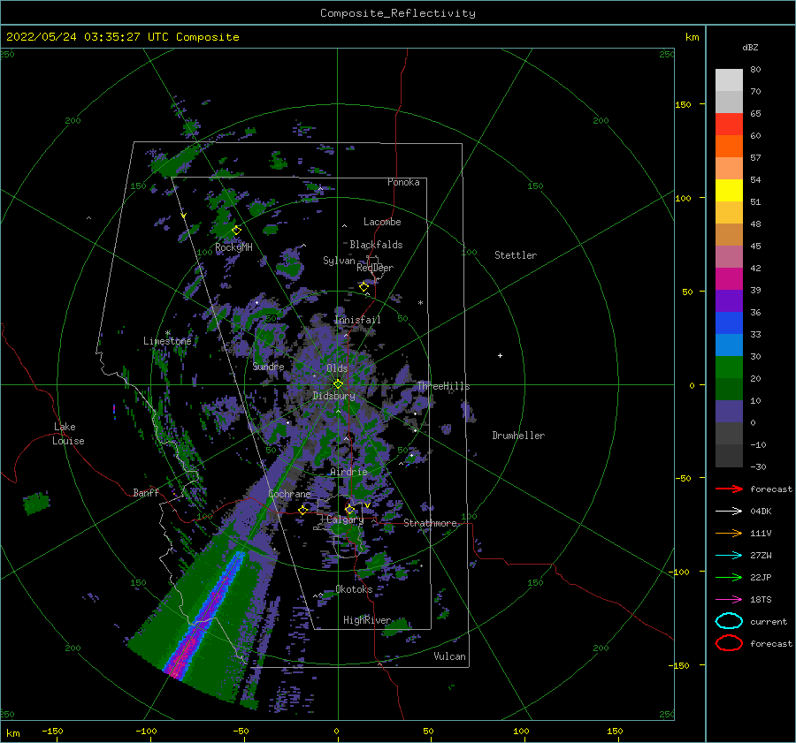796x743 pixels.
Task: Click the high-reflectivity purple beam spike southwest
Action: coord(206,615)
